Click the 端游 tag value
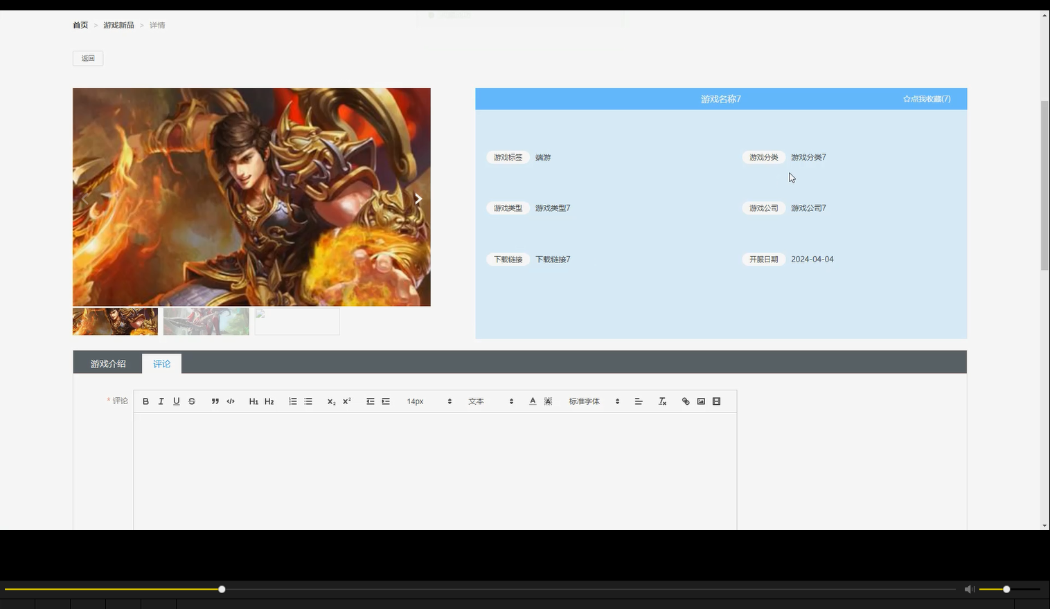 coord(543,157)
